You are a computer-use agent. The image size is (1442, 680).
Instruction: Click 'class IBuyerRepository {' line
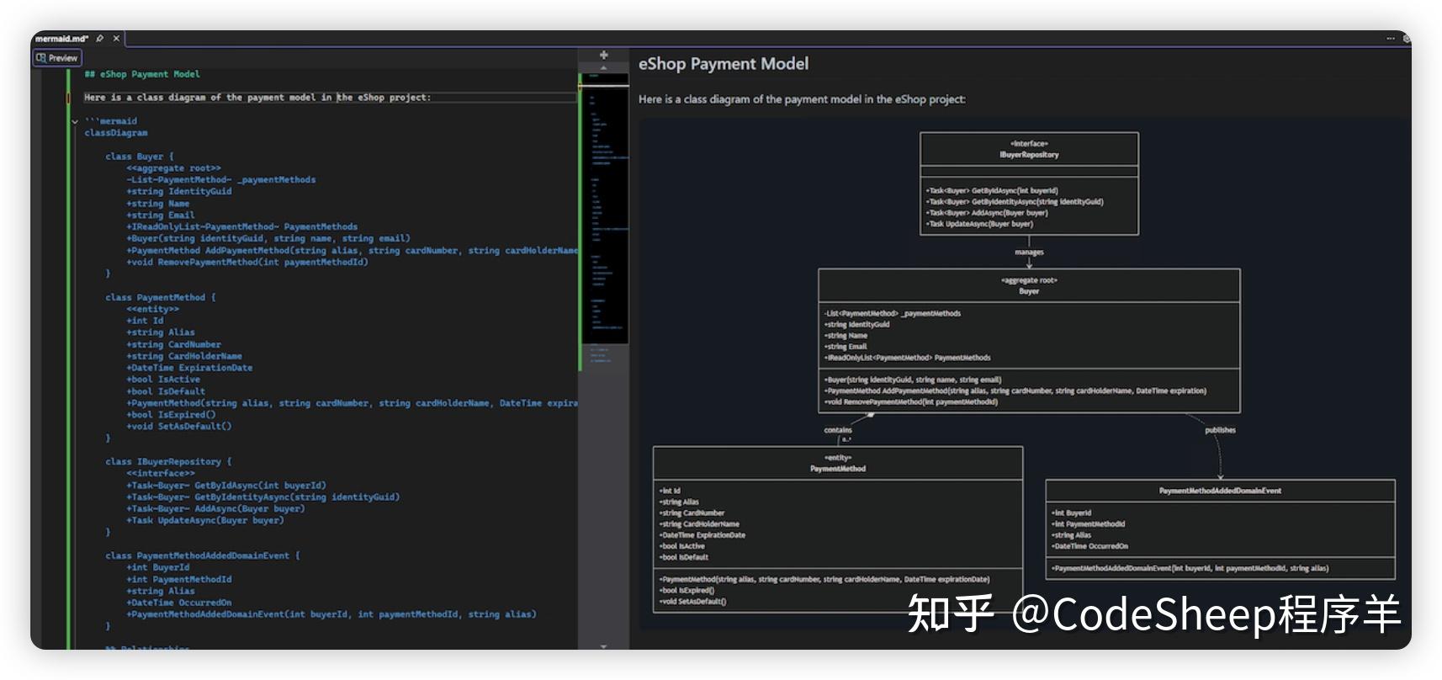tap(168, 462)
